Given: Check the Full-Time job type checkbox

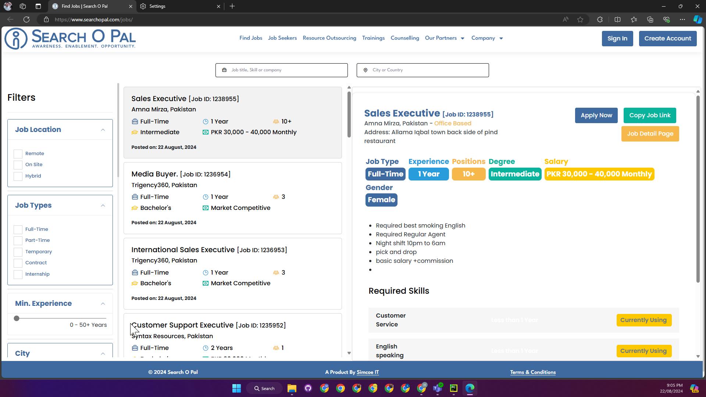Looking at the screenshot, I should [x=18, y=229].
